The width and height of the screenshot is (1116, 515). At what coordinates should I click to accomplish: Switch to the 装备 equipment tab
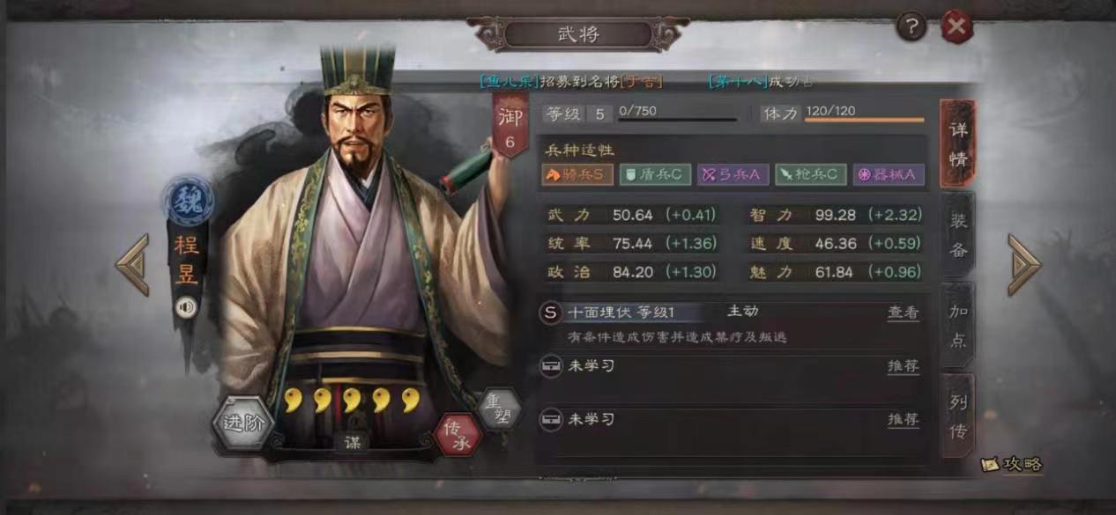click(x=958, y=235)
